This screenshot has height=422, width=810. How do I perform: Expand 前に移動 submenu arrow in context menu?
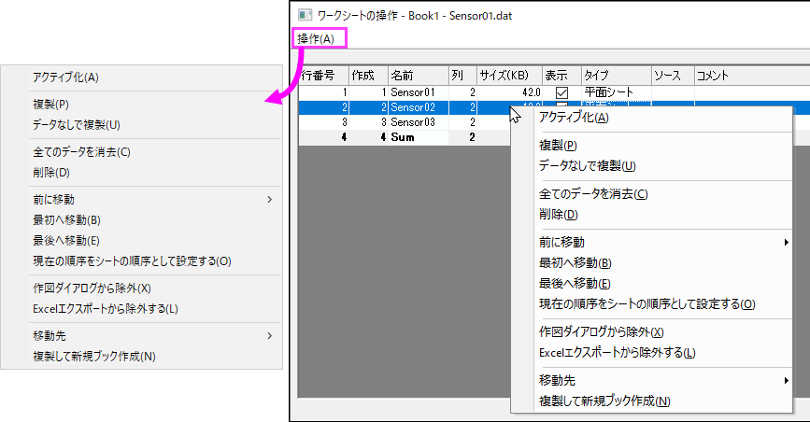786,242
